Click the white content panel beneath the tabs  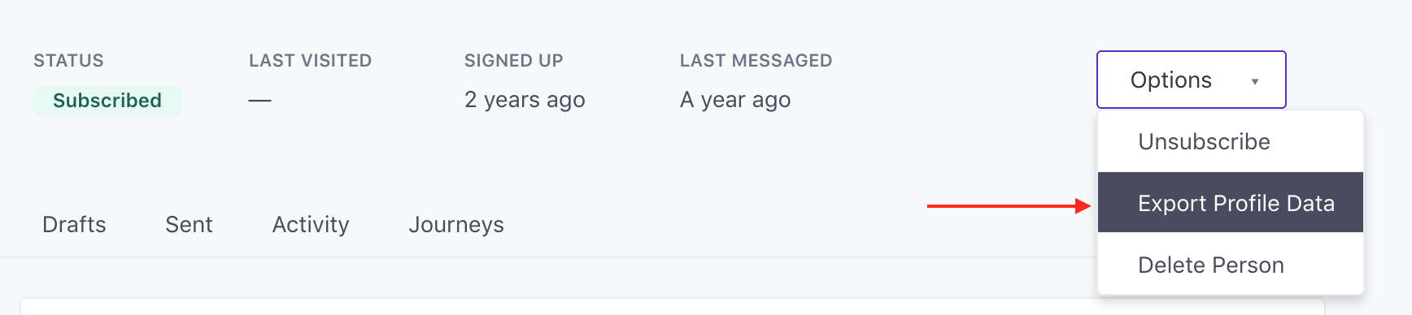pyautogui.click(x=672, y=307)
